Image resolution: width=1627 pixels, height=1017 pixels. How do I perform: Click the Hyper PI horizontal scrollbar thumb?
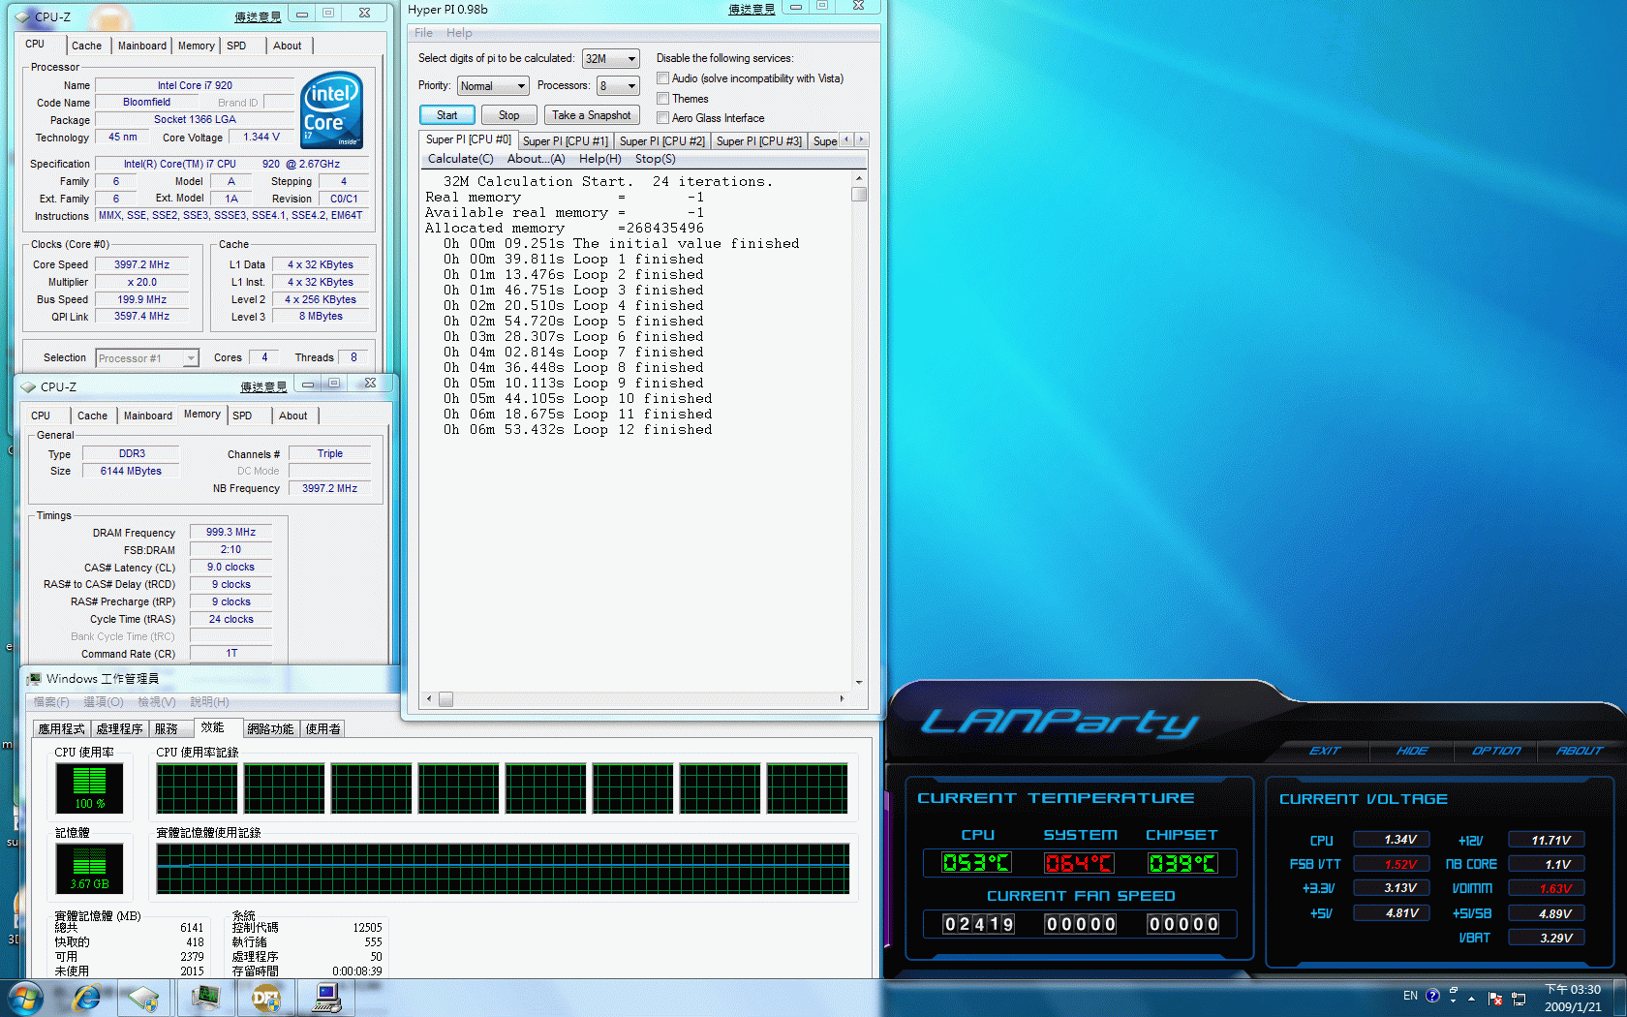pos(445,698)
